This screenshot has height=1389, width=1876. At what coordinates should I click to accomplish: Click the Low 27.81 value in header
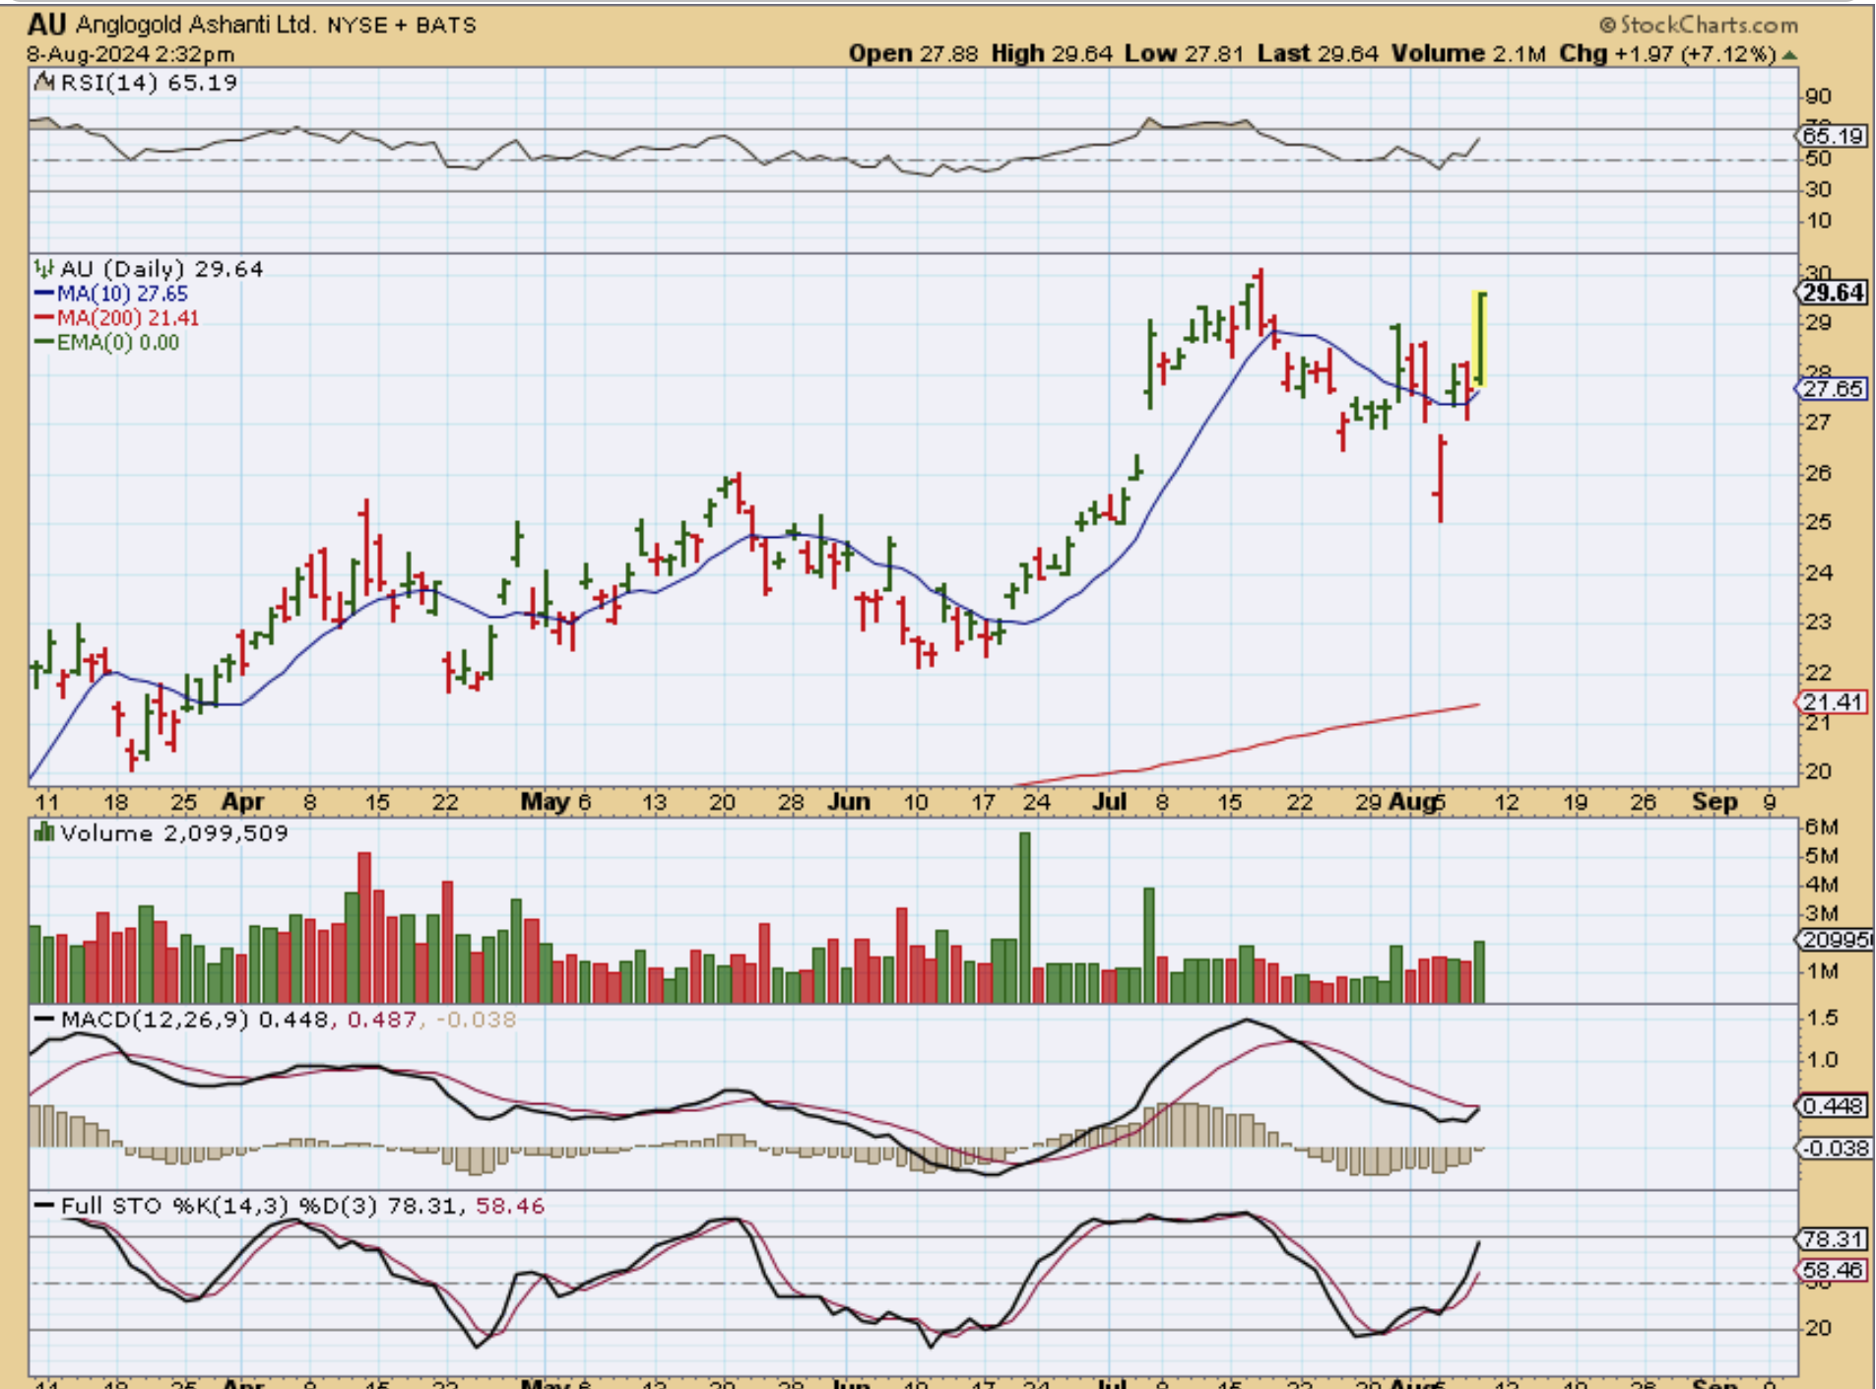(x=1185, y=54)
